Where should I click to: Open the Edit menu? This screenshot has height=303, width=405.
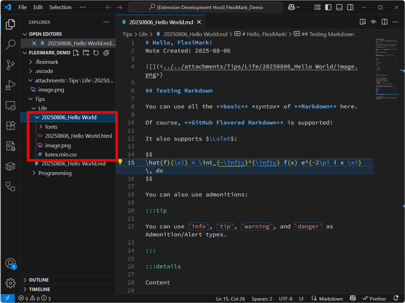pos(38,7)
